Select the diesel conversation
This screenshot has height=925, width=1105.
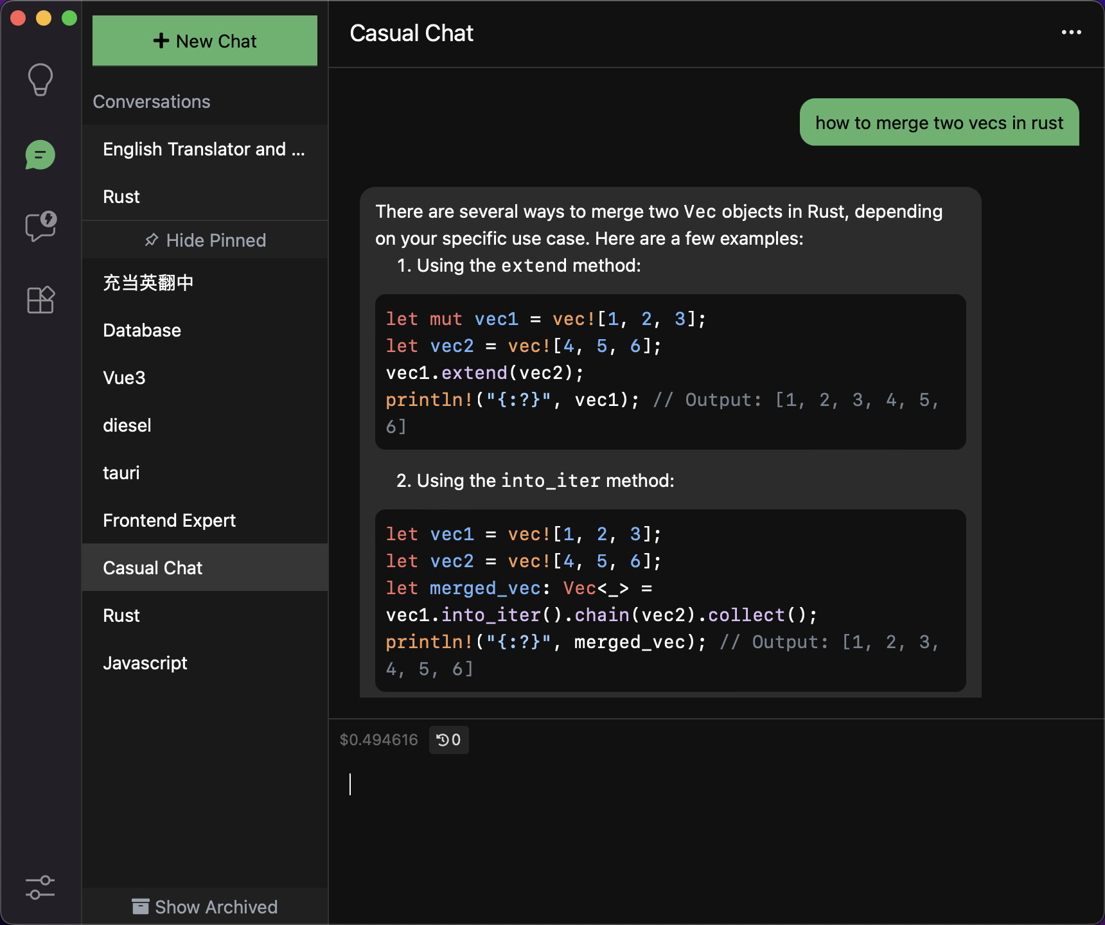point(127,425)
